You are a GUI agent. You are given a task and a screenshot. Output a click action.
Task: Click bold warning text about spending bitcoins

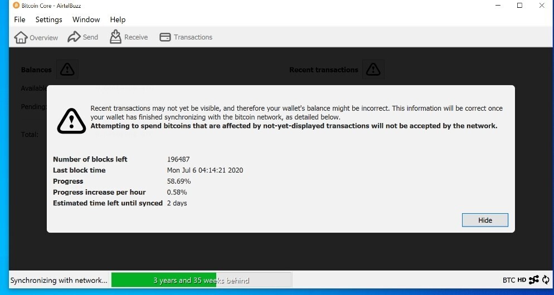294,126
